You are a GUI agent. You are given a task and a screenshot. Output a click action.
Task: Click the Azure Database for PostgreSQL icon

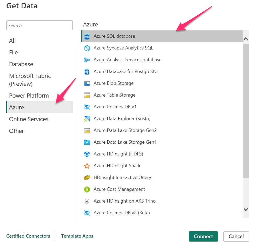point(87,72)
